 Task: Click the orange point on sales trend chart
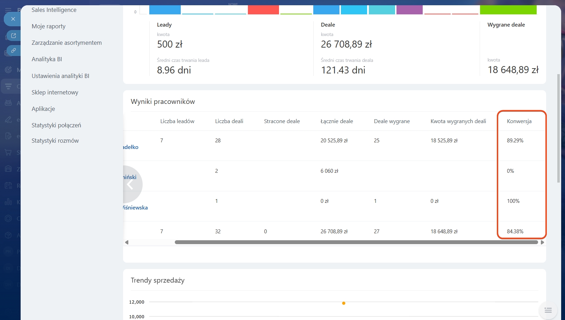[344, 303]
